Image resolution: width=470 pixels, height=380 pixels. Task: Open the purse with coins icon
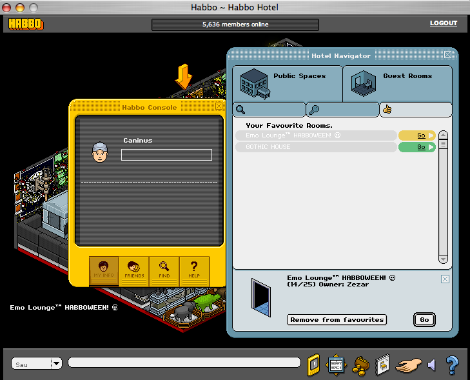pos(360,366)
